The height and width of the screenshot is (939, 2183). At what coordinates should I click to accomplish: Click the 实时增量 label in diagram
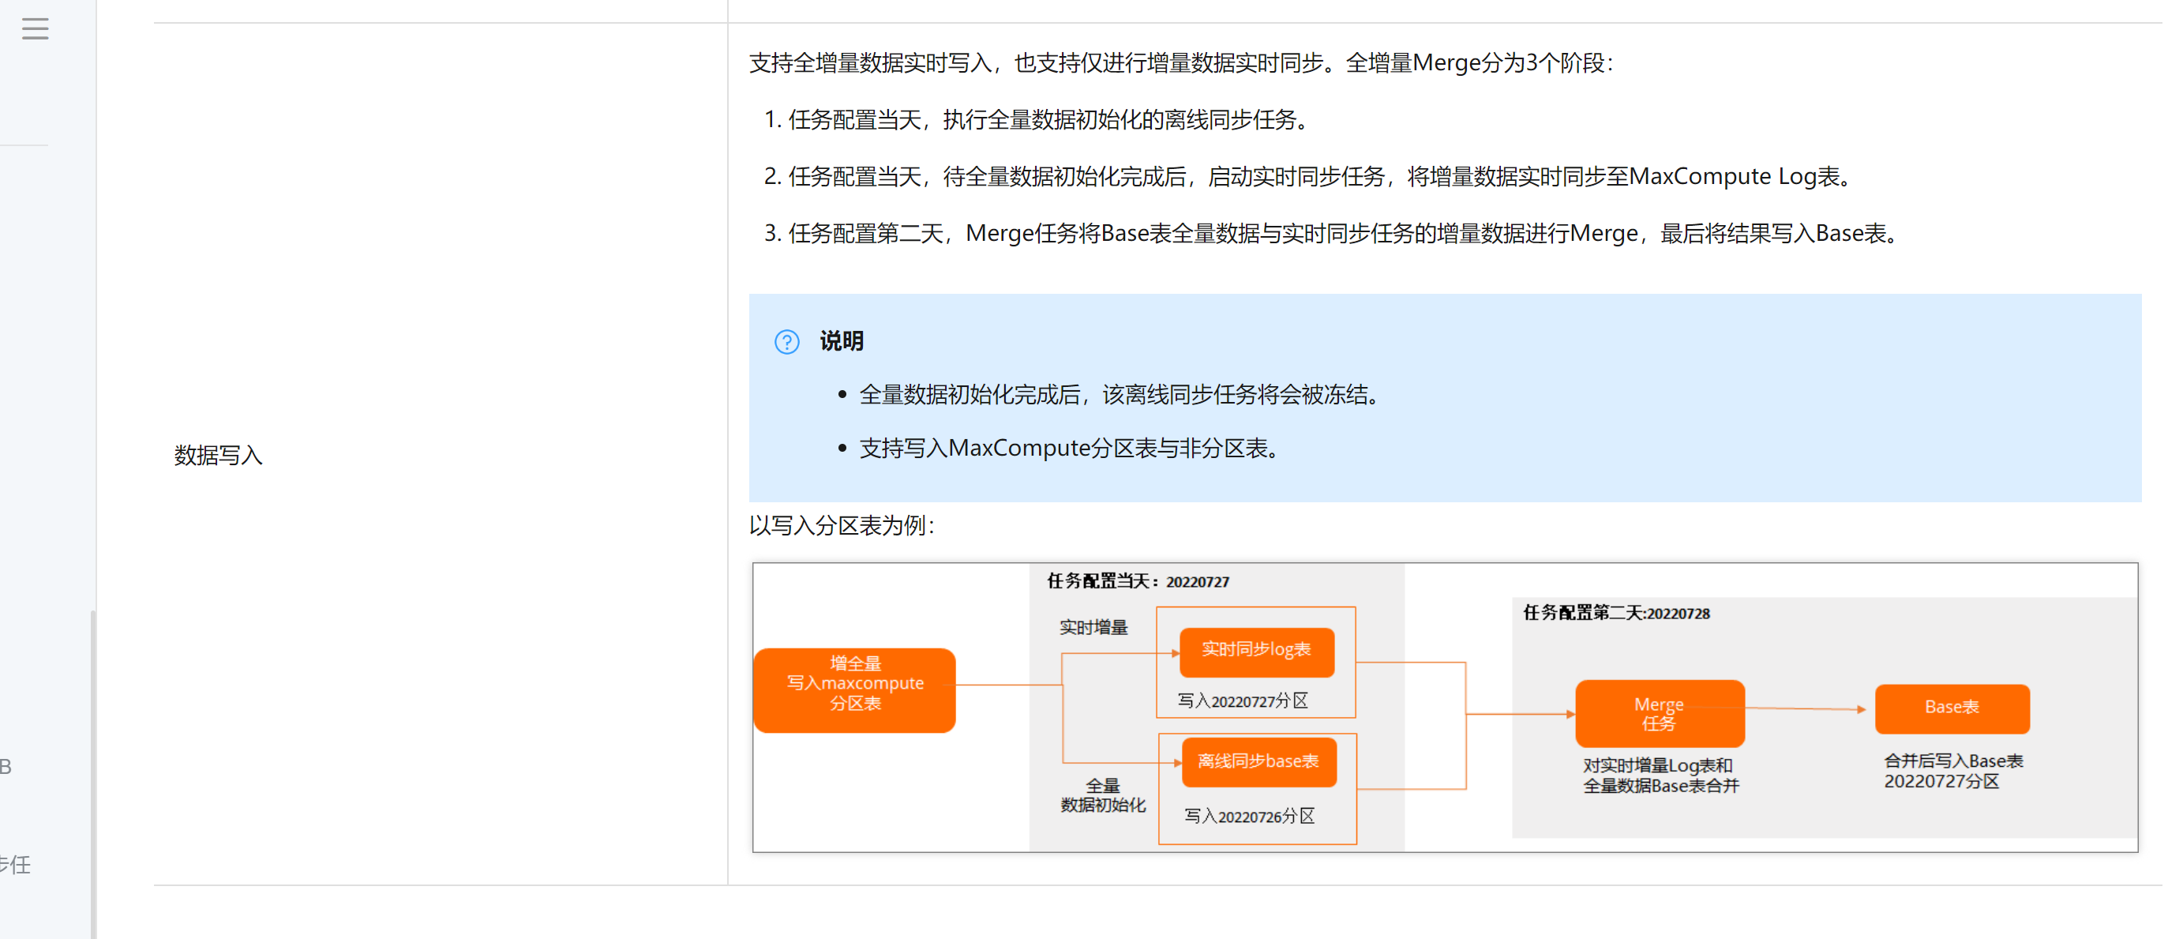1093,627
